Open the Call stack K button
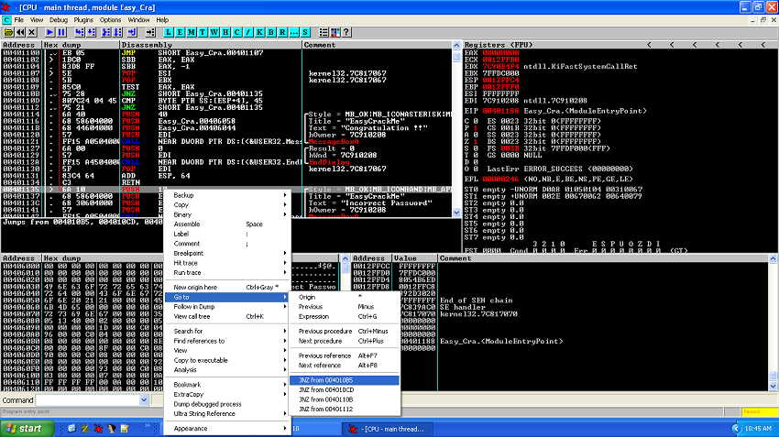The image size is (779, 437). [260, 32]
